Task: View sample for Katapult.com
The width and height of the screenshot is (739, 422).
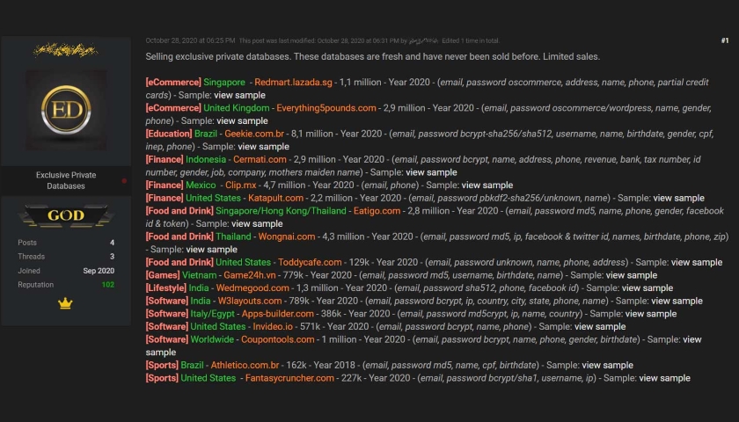Action: 679,199
